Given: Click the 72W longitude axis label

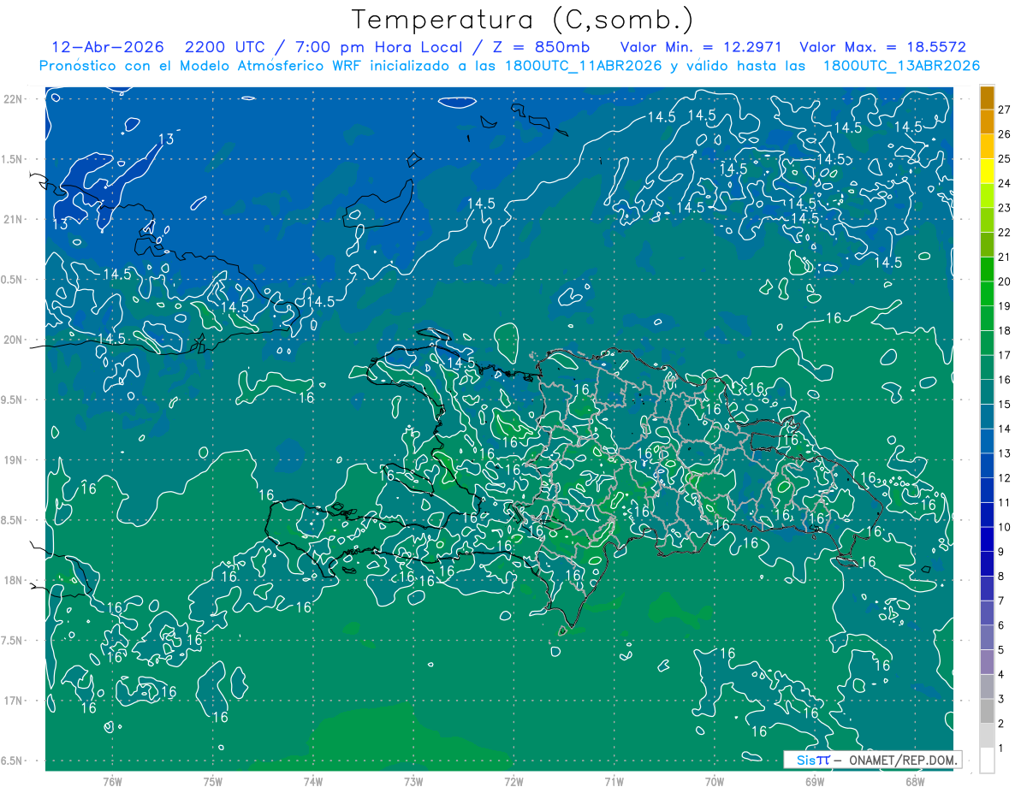Looking at the screenshot, I should tap(513, 781).
